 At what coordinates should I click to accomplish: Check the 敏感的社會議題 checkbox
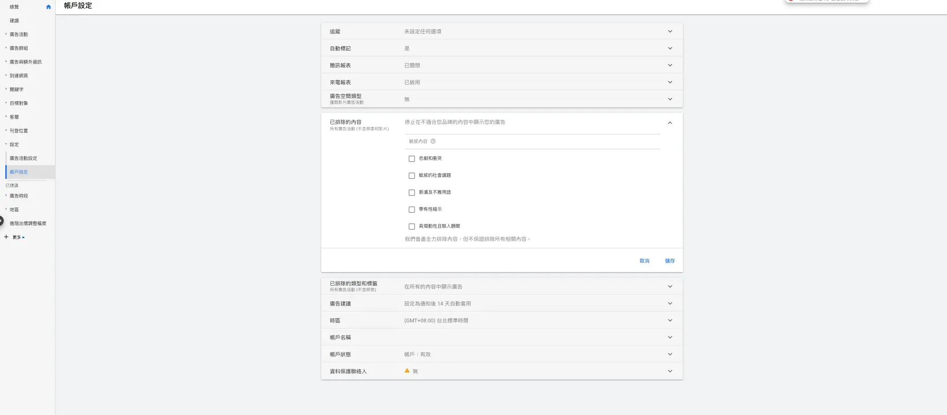coord(412,176)
